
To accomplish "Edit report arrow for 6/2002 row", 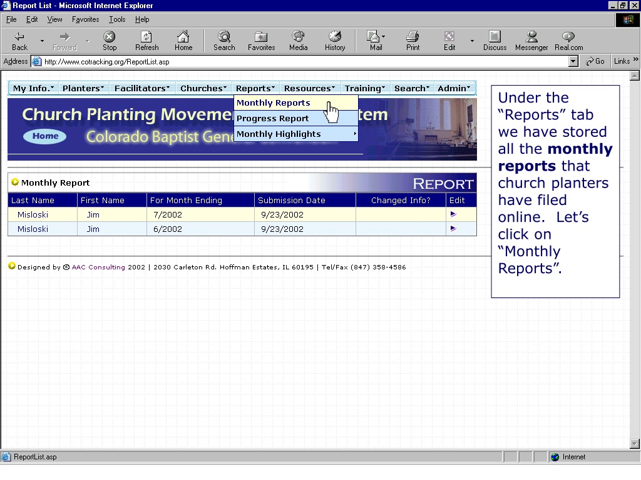I will pos(453,228).
